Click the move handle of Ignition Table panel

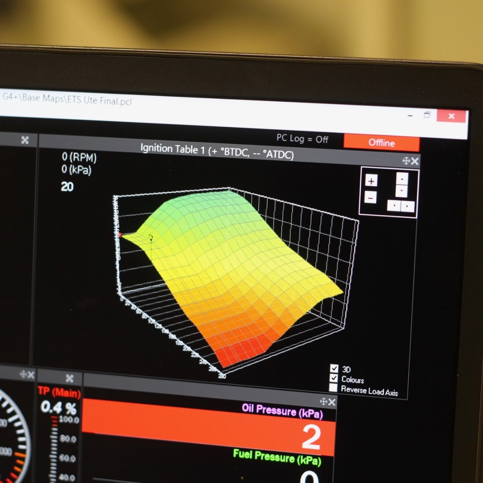click(x=406, y=161)
